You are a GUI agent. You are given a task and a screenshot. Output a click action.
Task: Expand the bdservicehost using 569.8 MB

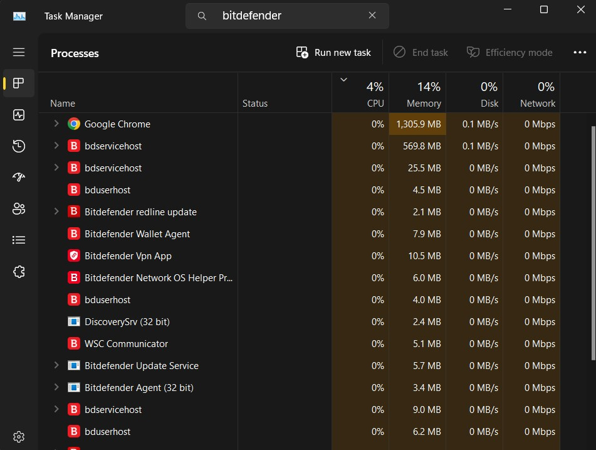coord(56,146)
